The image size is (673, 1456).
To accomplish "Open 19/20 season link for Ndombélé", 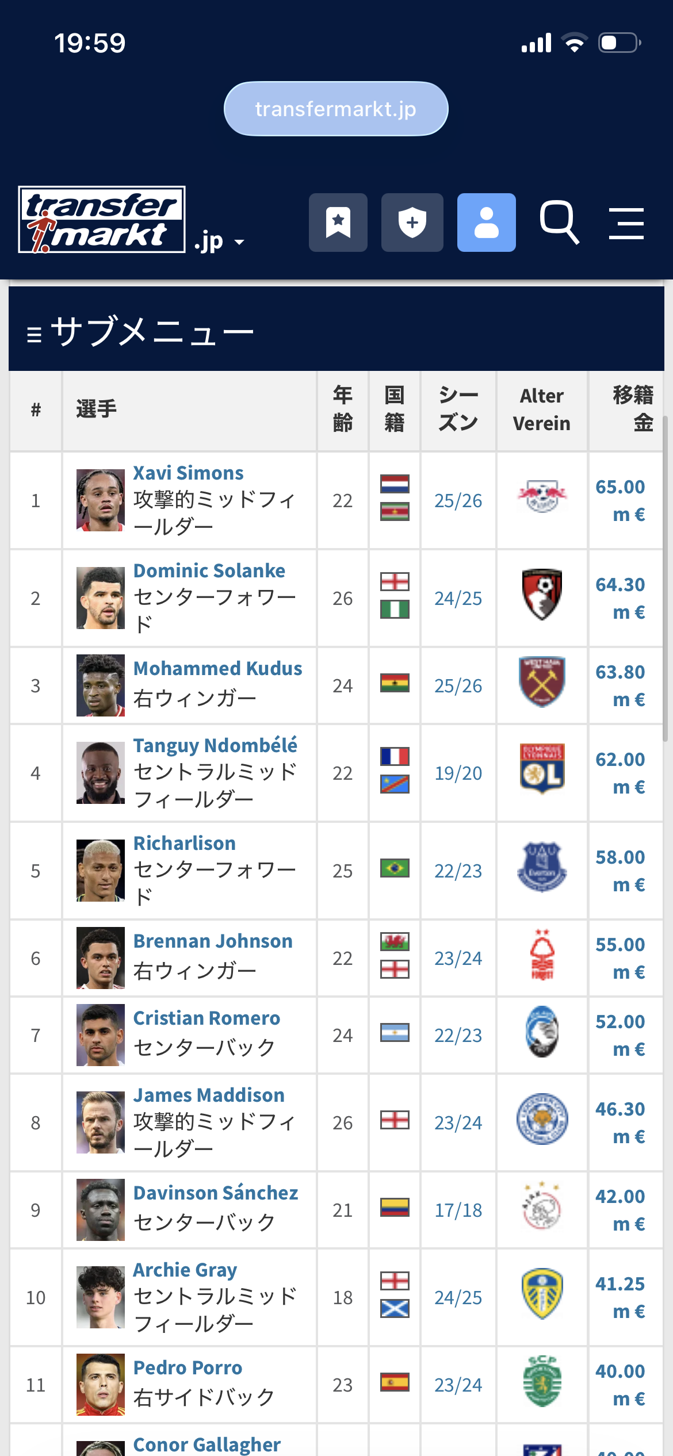I will click(458, 773).
